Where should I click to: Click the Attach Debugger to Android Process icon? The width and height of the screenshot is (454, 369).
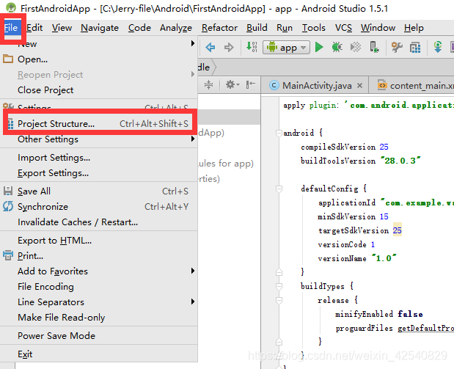374,47
